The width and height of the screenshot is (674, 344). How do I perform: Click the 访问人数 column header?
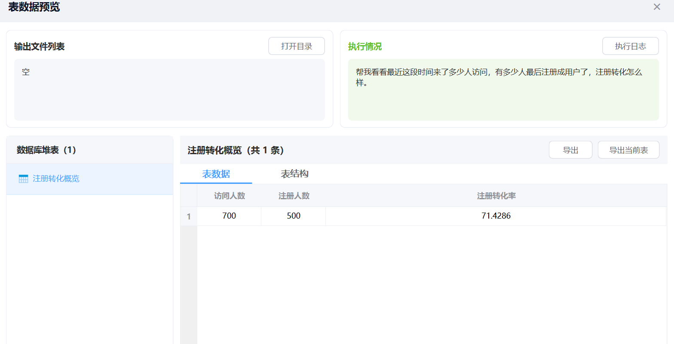(229, 196)
